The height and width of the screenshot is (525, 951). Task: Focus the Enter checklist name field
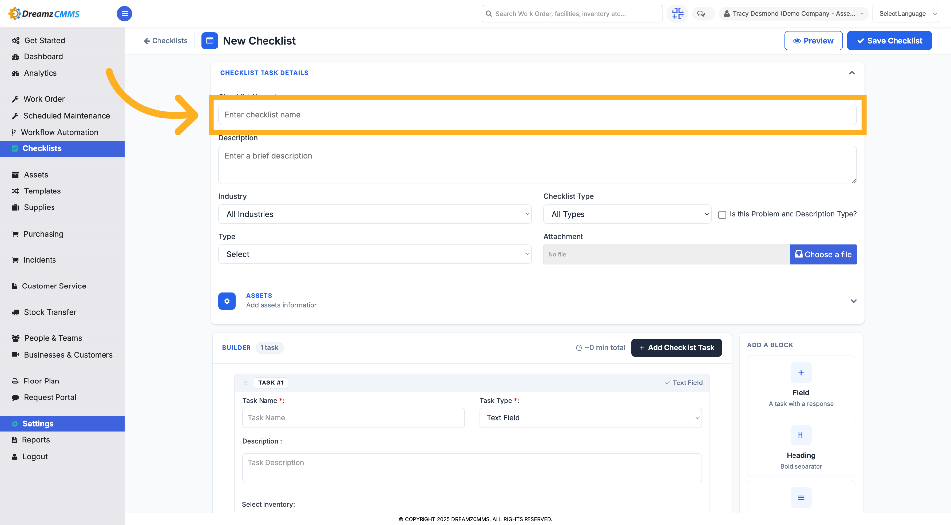click(x=537, y=115)
